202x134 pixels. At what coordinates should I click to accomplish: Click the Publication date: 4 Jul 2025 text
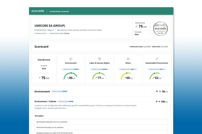click(x=140, y=47)
